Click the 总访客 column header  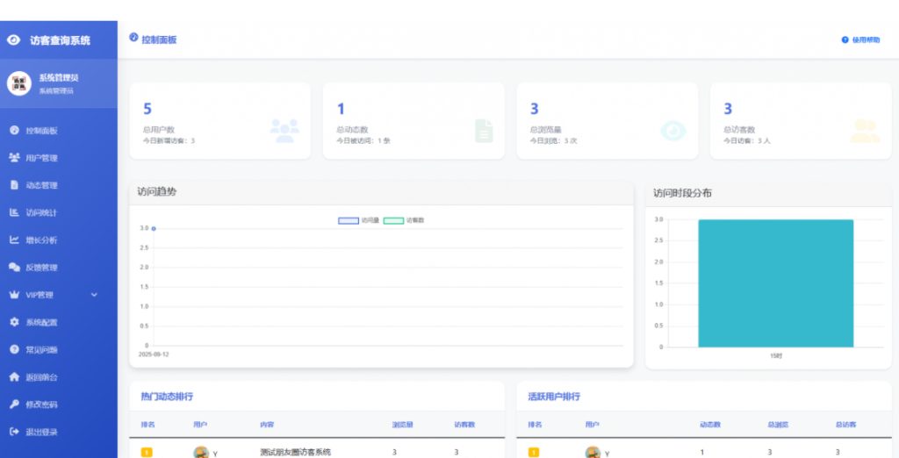click(845, 425)
